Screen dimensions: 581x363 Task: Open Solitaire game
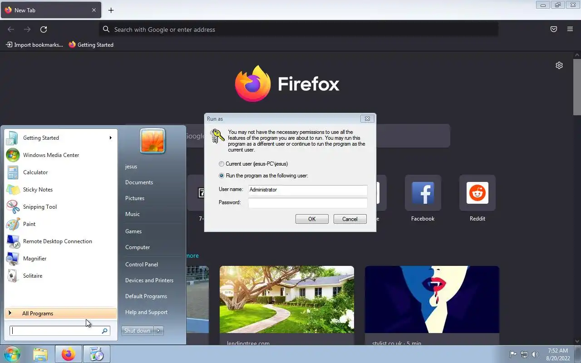60,276
